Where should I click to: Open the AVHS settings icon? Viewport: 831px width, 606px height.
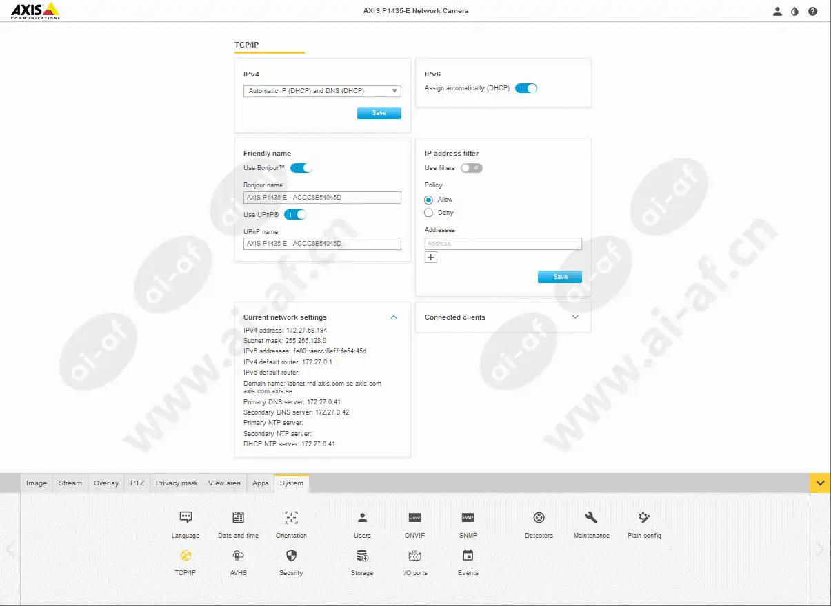[238, 555]
